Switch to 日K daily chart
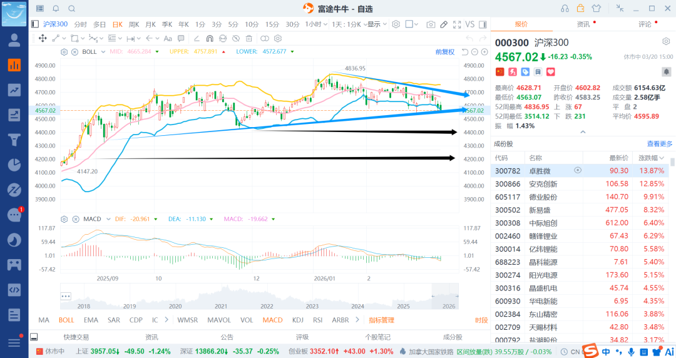 (117, 24)
